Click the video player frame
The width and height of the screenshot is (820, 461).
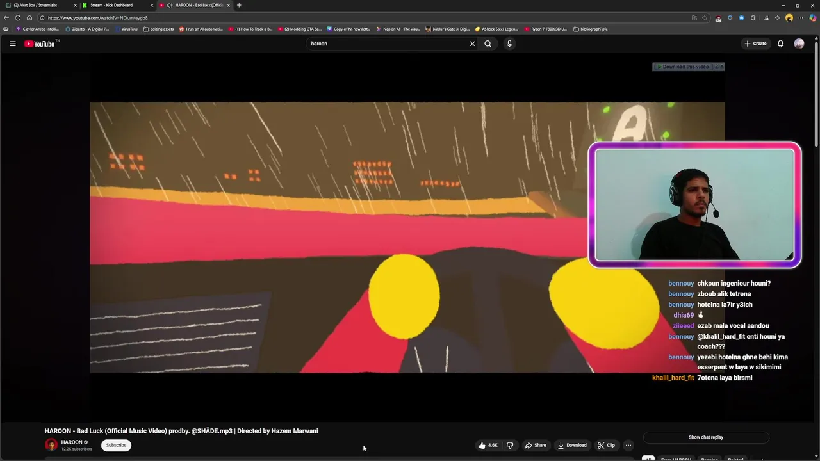coord(407,237)
